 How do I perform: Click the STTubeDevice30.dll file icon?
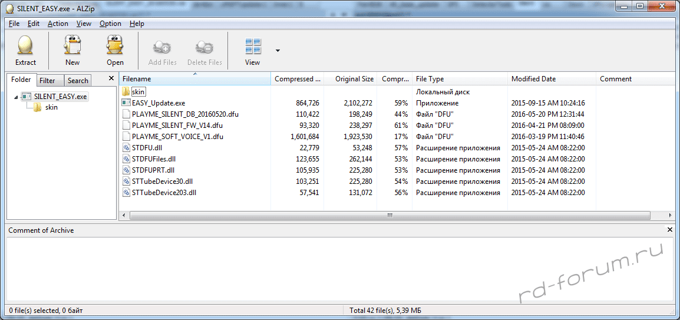coord(126,182)
